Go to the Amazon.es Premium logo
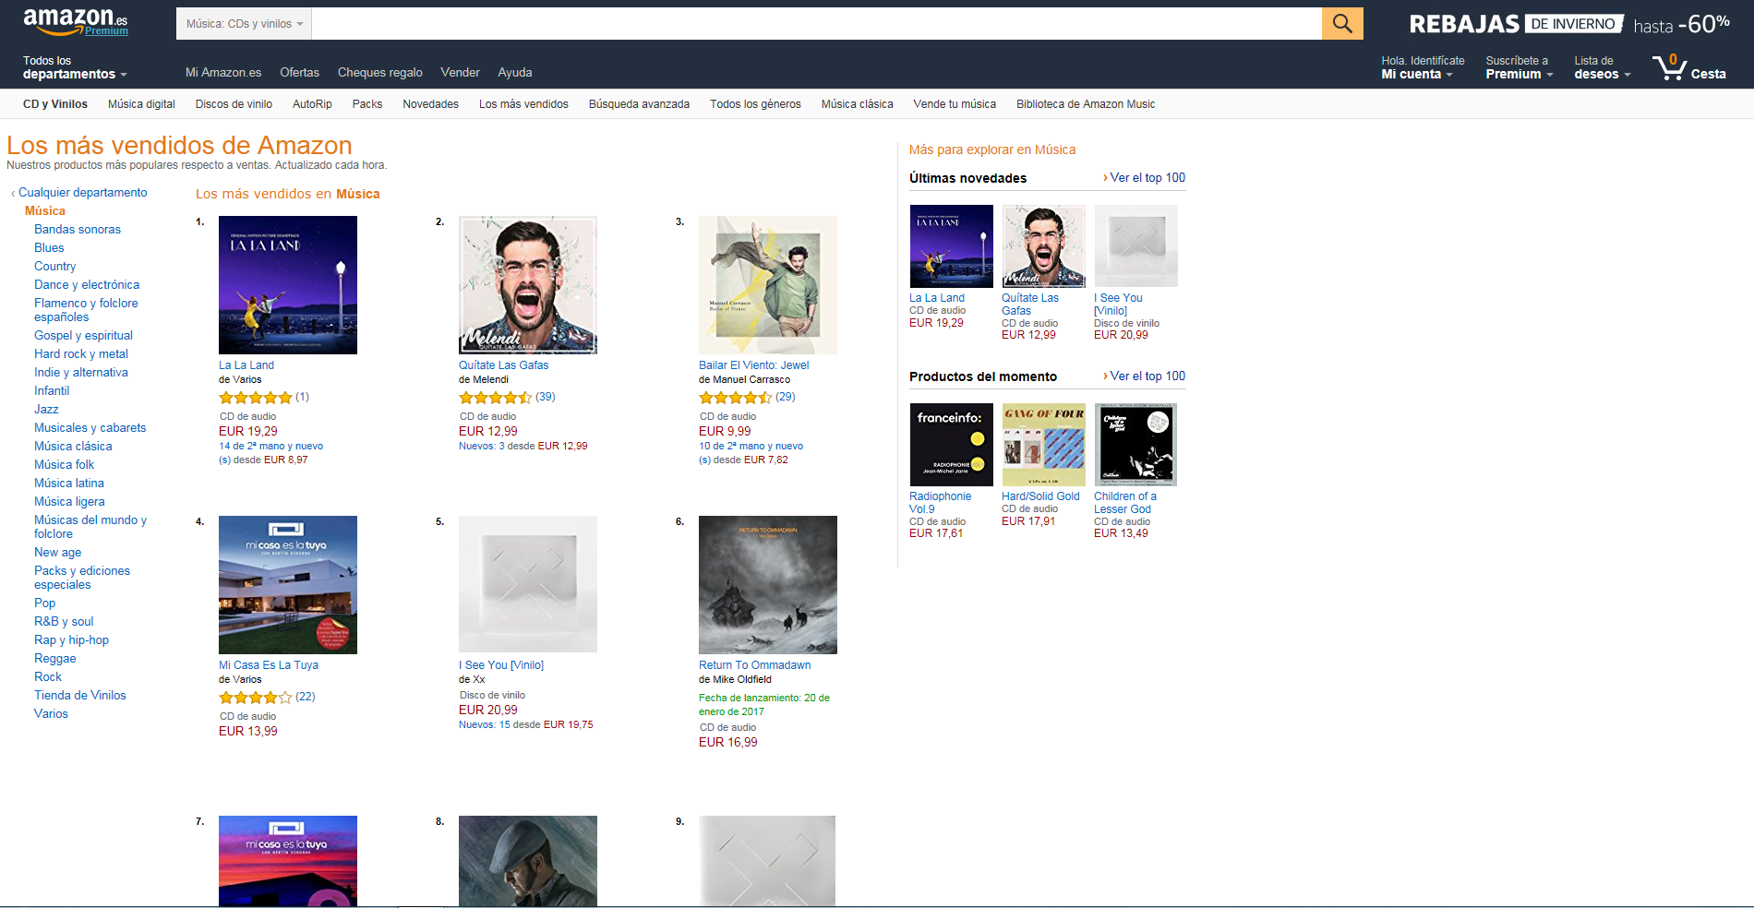The width and height of the screenshot is (1754, 908). click(x=76, y=22)
